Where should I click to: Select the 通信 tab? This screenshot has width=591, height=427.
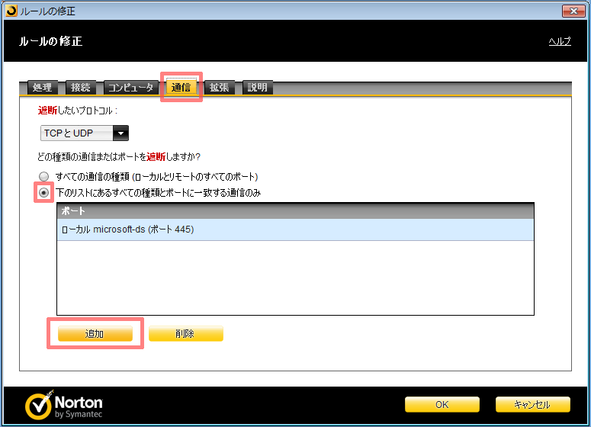181,88
